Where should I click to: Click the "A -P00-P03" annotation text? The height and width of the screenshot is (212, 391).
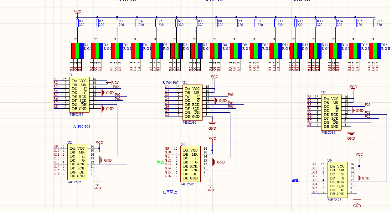[x=82, y=127]
